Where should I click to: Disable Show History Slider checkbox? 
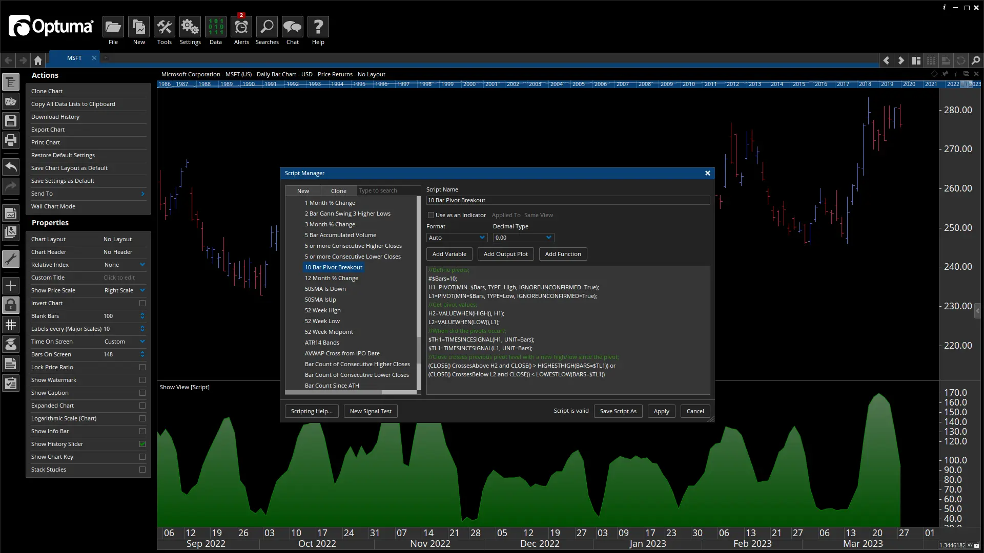pyautogui.click(x=142, y=444)
